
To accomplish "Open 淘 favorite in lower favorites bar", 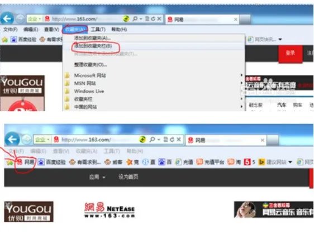I will (234, 162).
